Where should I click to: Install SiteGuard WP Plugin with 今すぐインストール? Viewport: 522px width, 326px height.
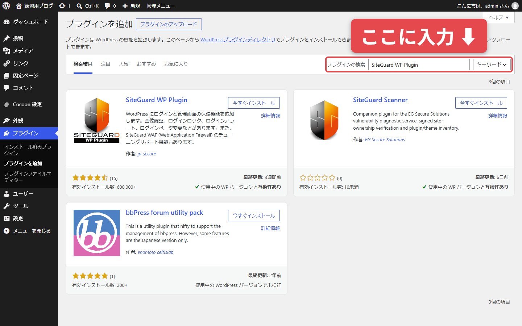pos(254,103)
